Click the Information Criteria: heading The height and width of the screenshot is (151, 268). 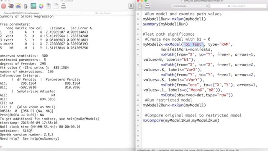[20, 75]
